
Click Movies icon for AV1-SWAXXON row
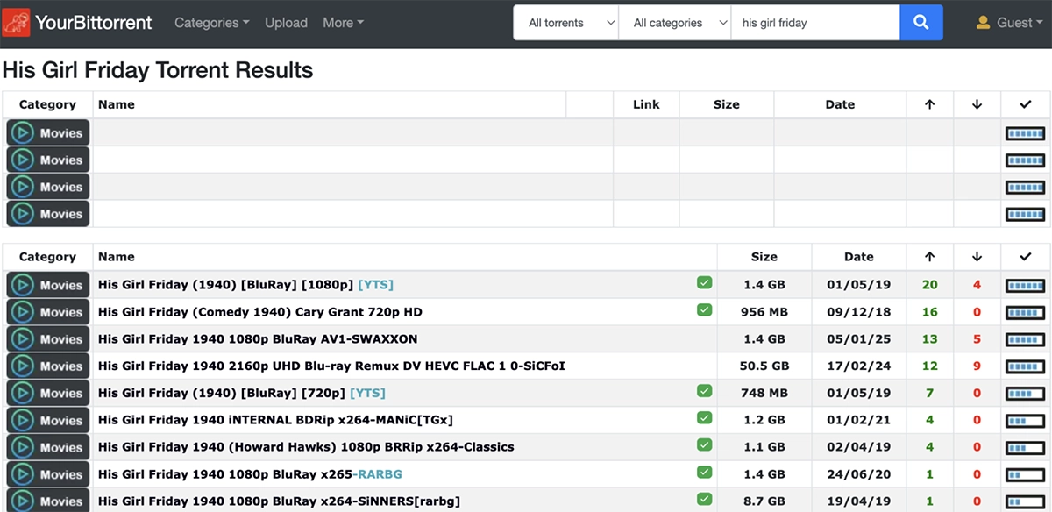click(x=48, y=339)
